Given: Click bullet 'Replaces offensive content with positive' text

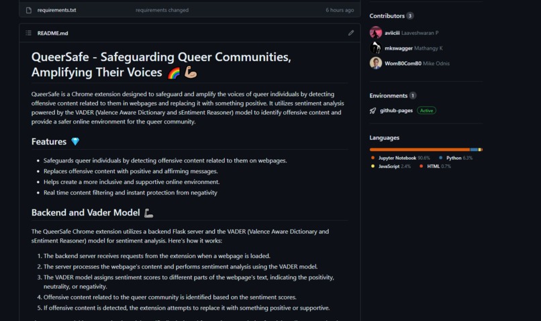Looking at the screenshot, I should [130, 171].
